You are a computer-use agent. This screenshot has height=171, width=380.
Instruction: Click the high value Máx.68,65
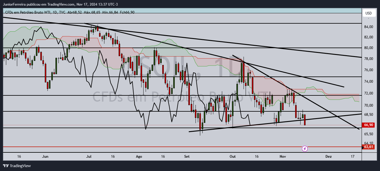[x=92, y=12]
